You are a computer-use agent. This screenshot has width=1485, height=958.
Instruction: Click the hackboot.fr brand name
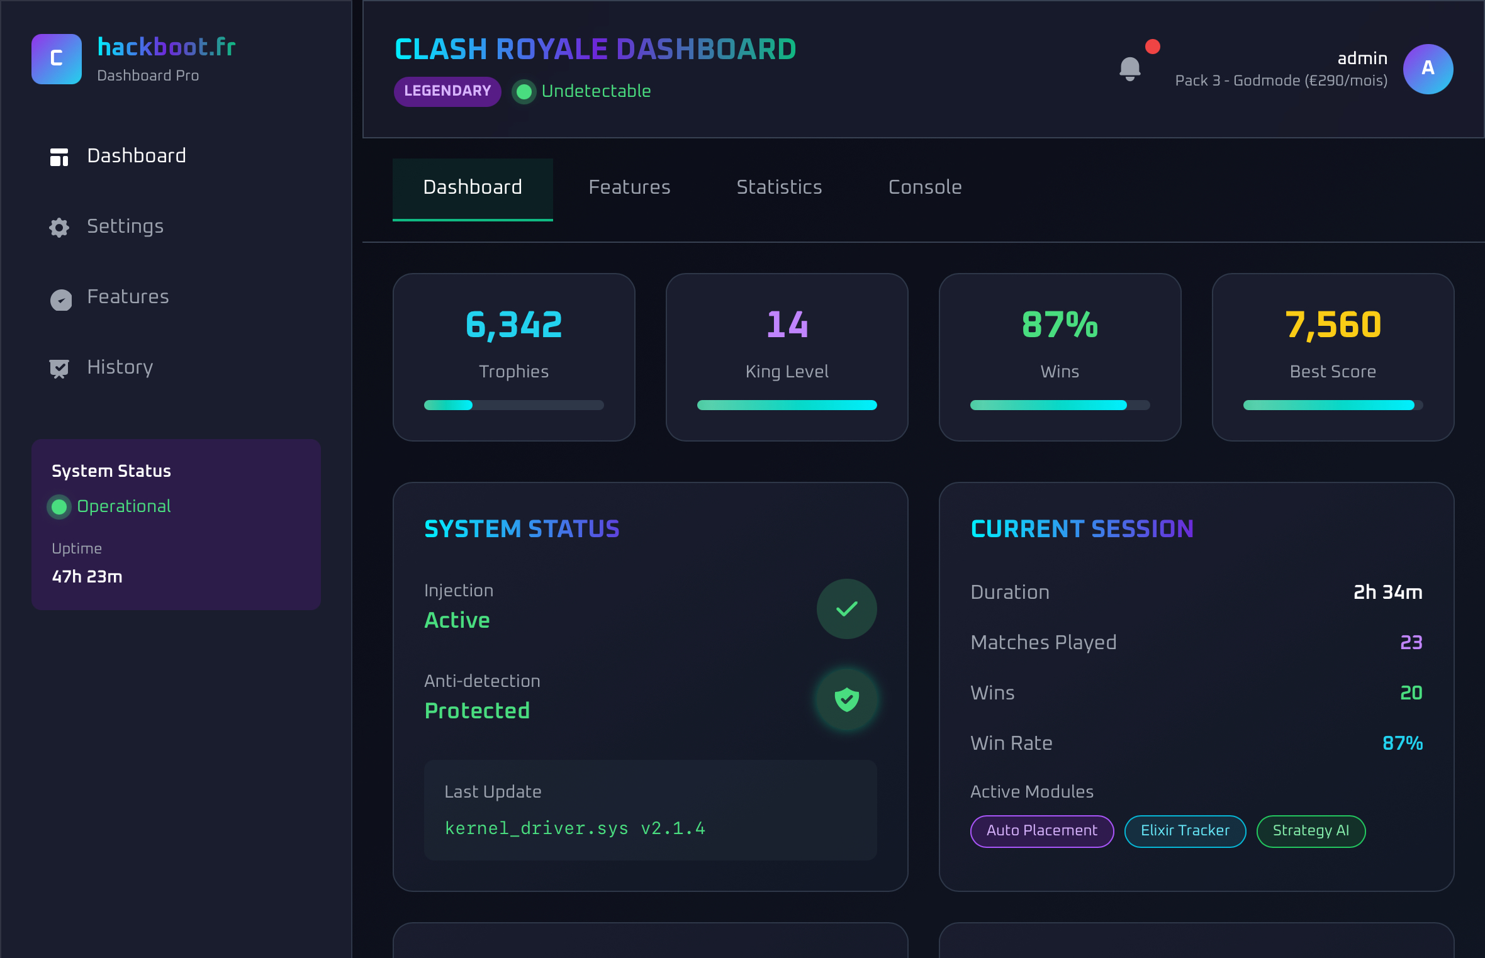point(167,47)
